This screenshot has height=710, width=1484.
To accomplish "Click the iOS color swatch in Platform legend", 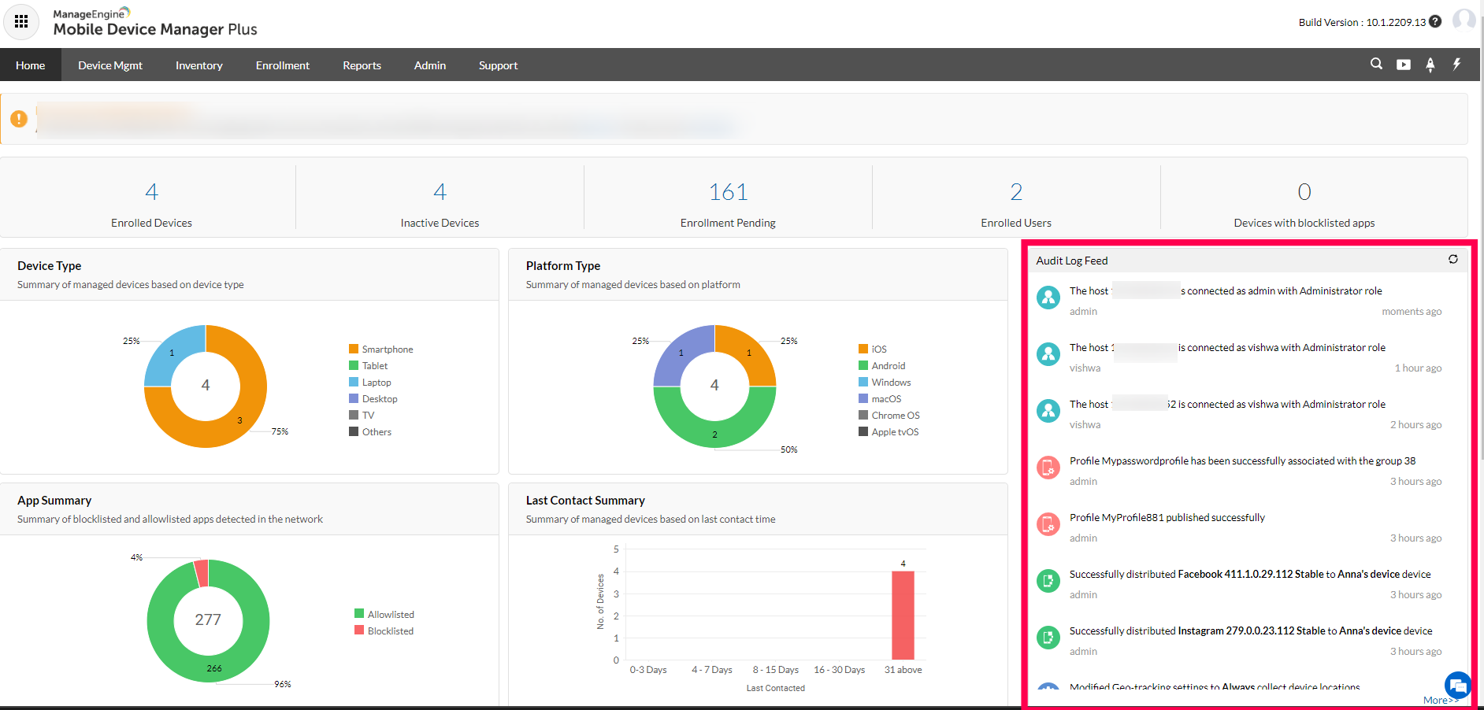I will click(x=863, y=348).
